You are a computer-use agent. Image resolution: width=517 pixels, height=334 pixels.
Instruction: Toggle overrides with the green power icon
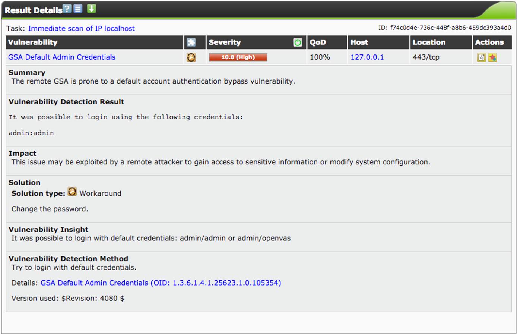click(297, 42)
